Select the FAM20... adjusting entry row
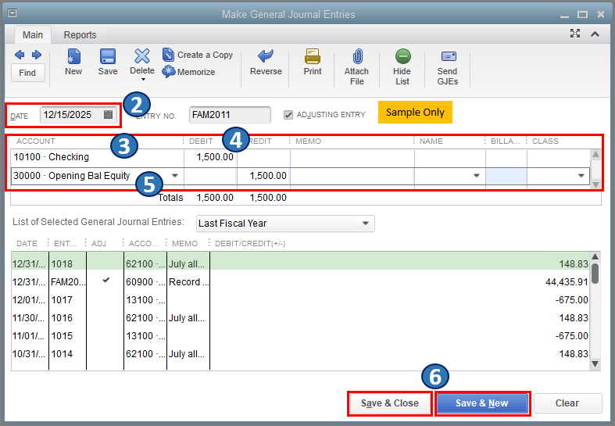This screenshot has height=426, width=615. pyautogui.click(x=300, y=282)
